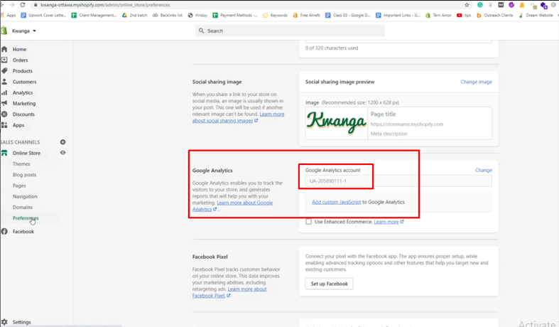Select Online Store sales channel

click(x=26, y=153)
